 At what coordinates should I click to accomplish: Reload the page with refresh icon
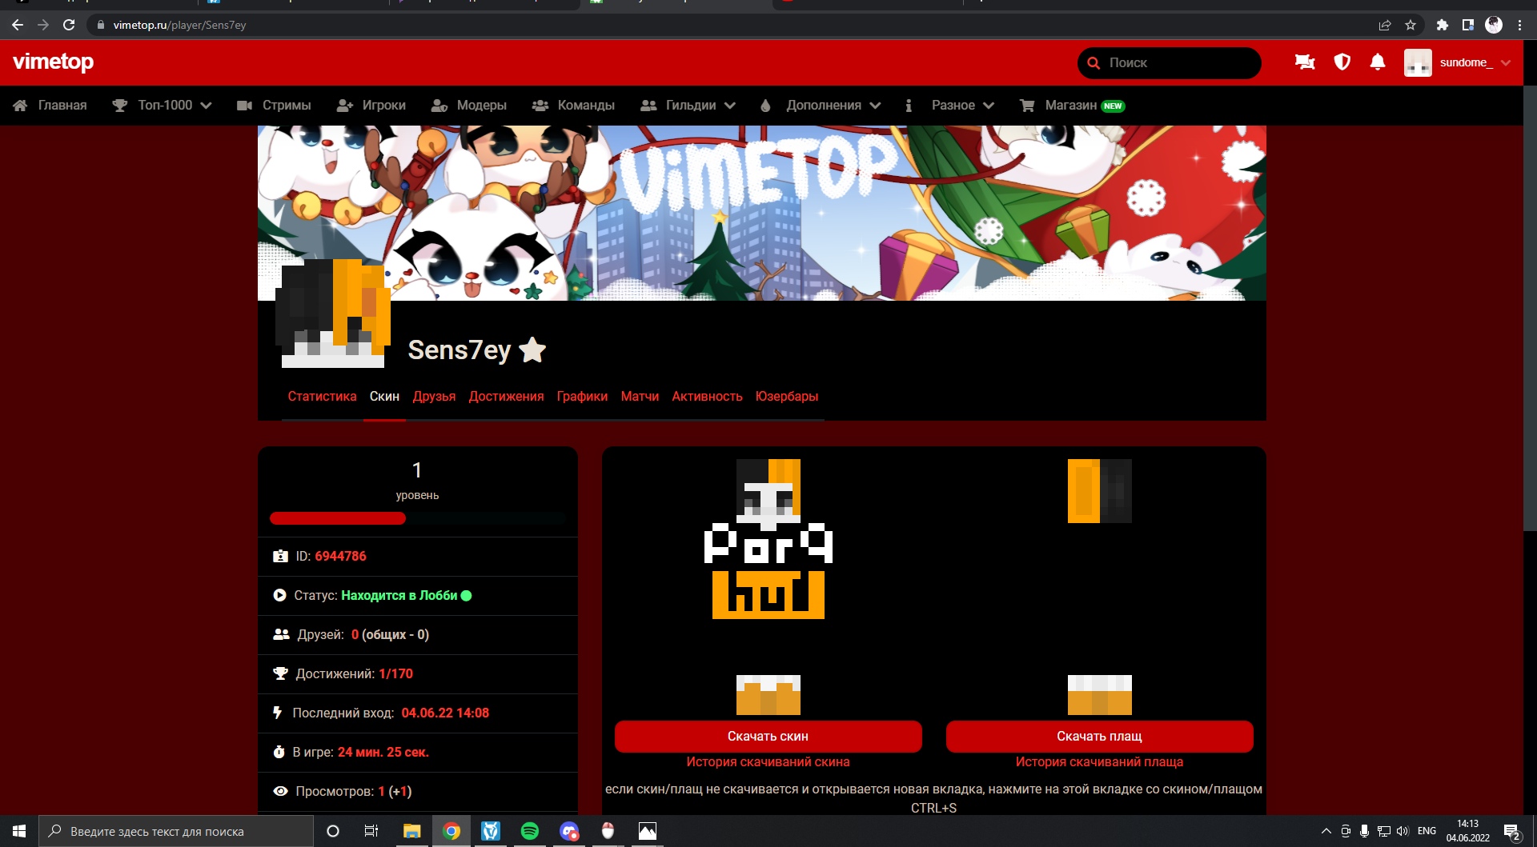coord(69,25)
